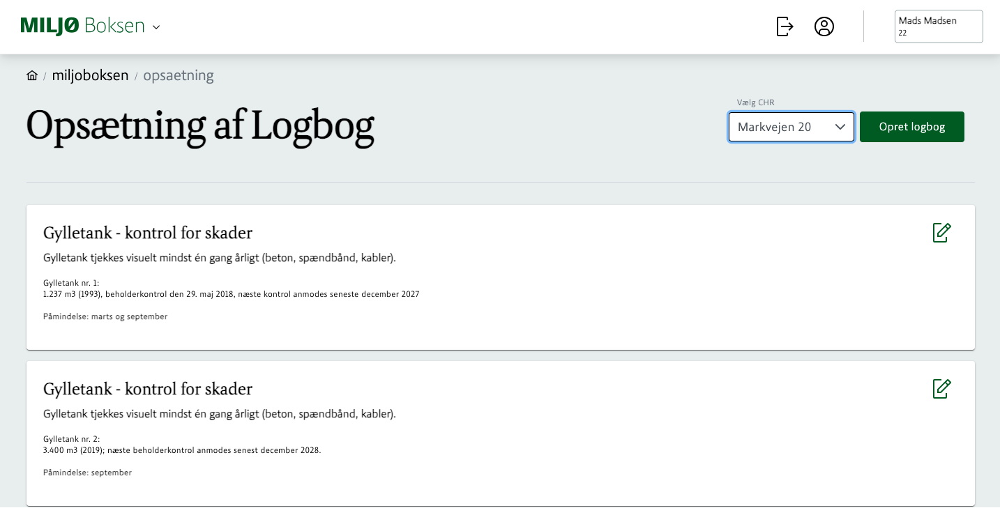Go to home via breadcrumb house icon

coord(32,75)
